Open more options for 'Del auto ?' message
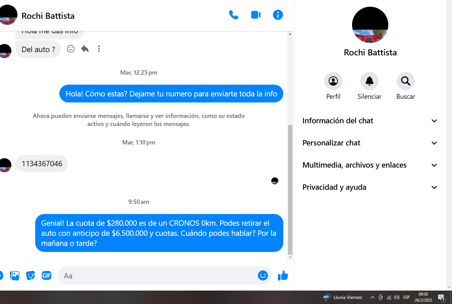Viewport: 452px width, 304px height. 99,49
